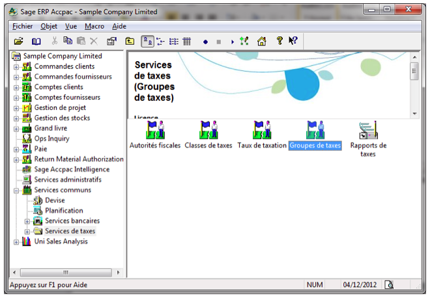The width and height of the screenshot is (430, 298).
Task: Expand the Services de taxes node
Action: [27, 232]
